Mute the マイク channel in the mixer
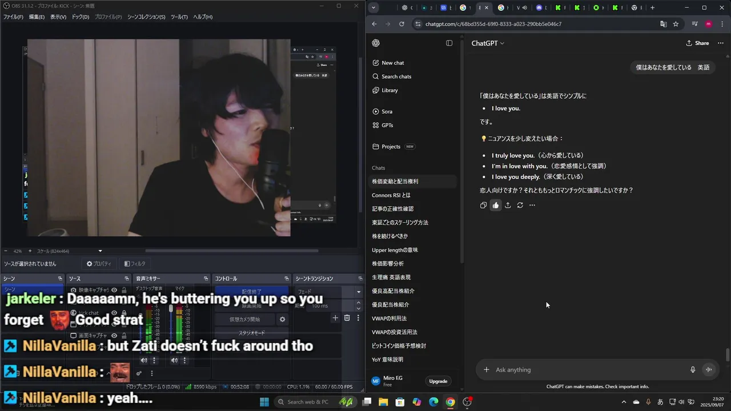Image resolution: width=731 pixels, height=411 pixels. 174,361
